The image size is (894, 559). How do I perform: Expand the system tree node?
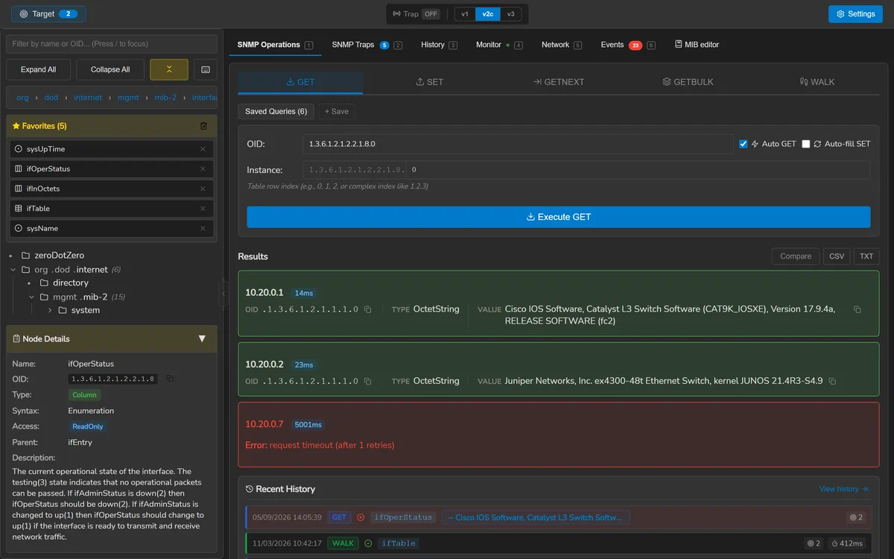(49, 310)
